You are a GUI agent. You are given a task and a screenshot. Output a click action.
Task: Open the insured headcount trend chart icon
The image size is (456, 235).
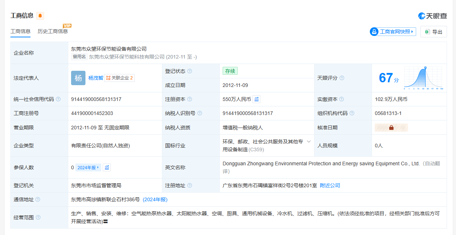(x=107, y=167)
